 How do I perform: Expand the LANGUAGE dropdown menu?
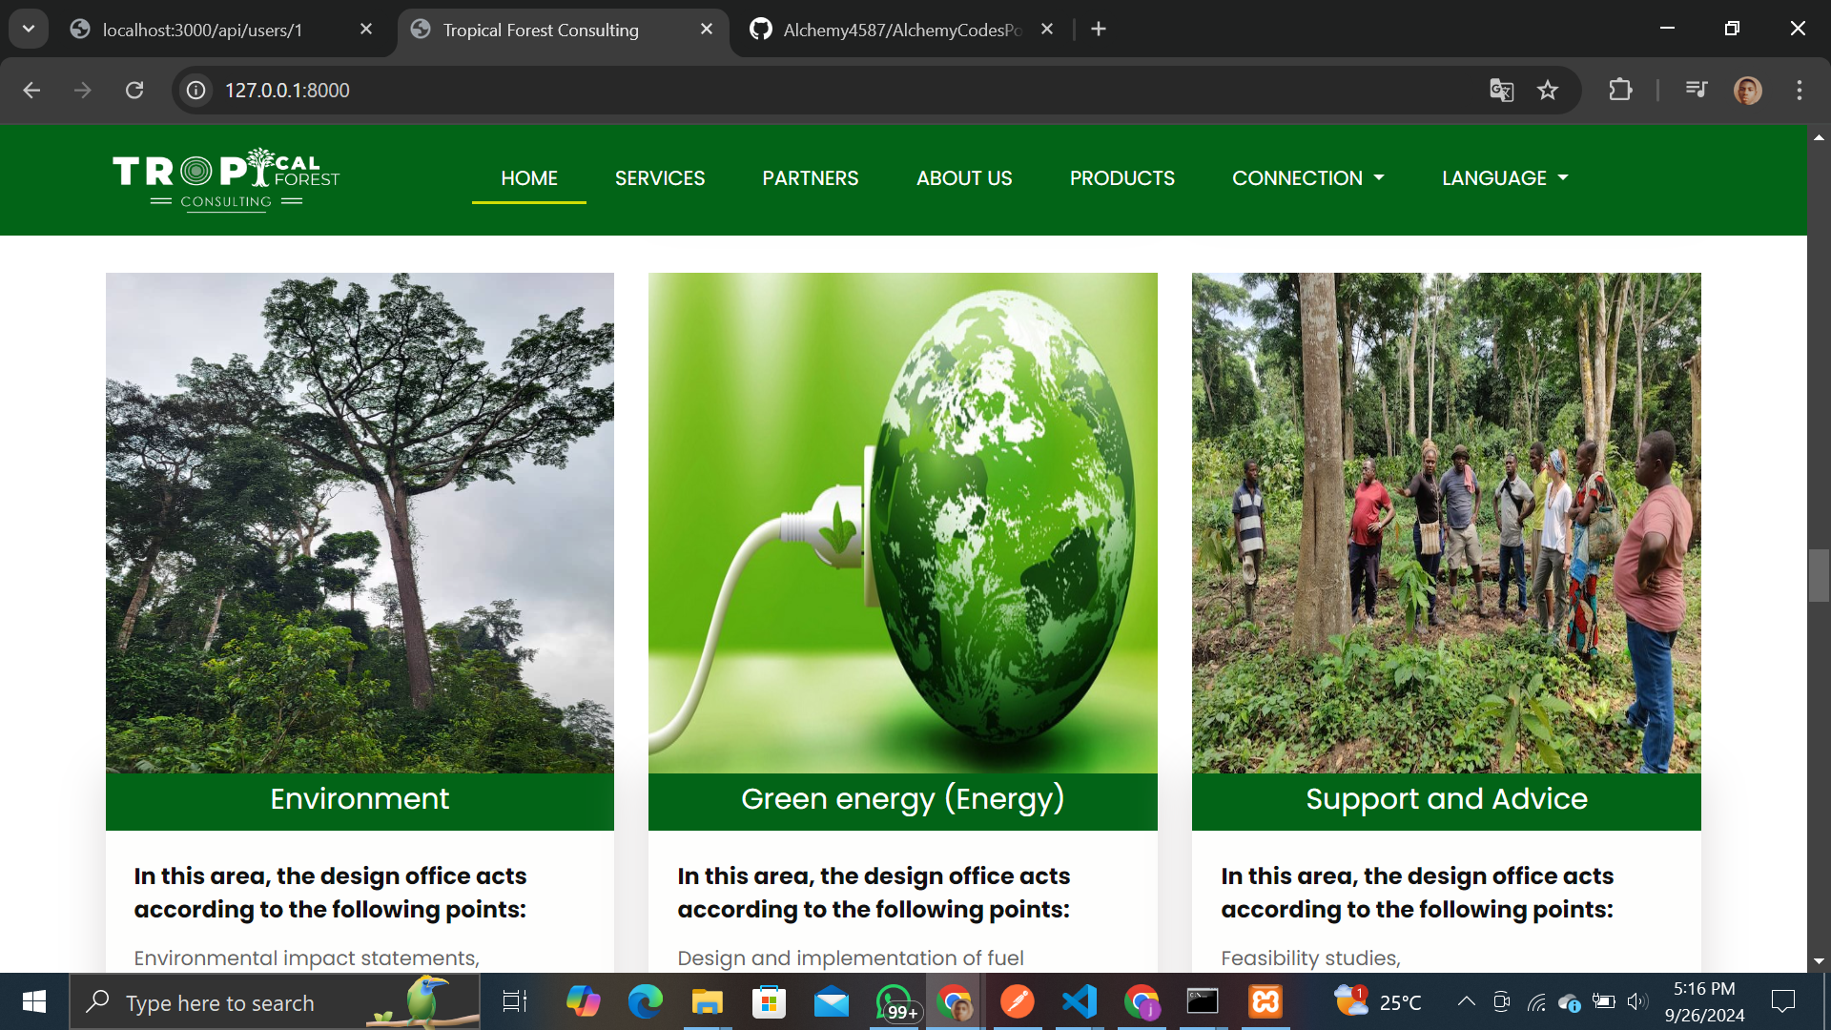[x=1504, y=178]
